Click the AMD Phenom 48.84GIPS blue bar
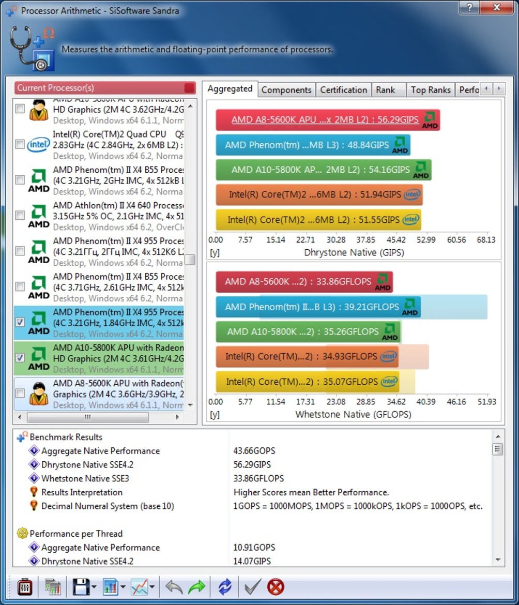The height and width of the screenshot is (605, 519). click(313, 145)
